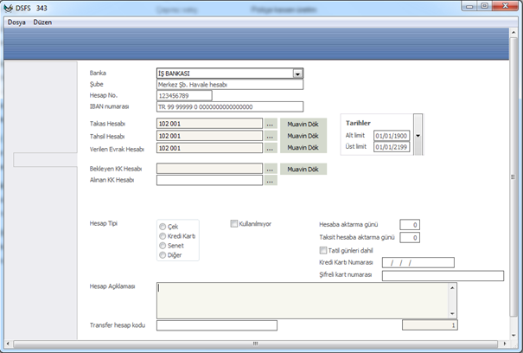523x353 pixels.
Task: Expand the Tarihler panel dropdown arrow
Action: tap(418, 136)
